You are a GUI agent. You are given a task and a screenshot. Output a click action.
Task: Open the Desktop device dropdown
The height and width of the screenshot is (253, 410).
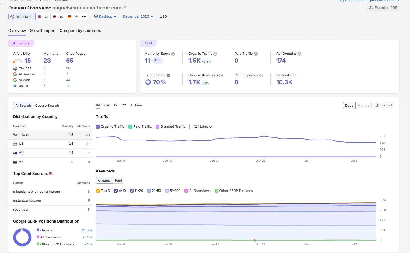tap(105, 16)
